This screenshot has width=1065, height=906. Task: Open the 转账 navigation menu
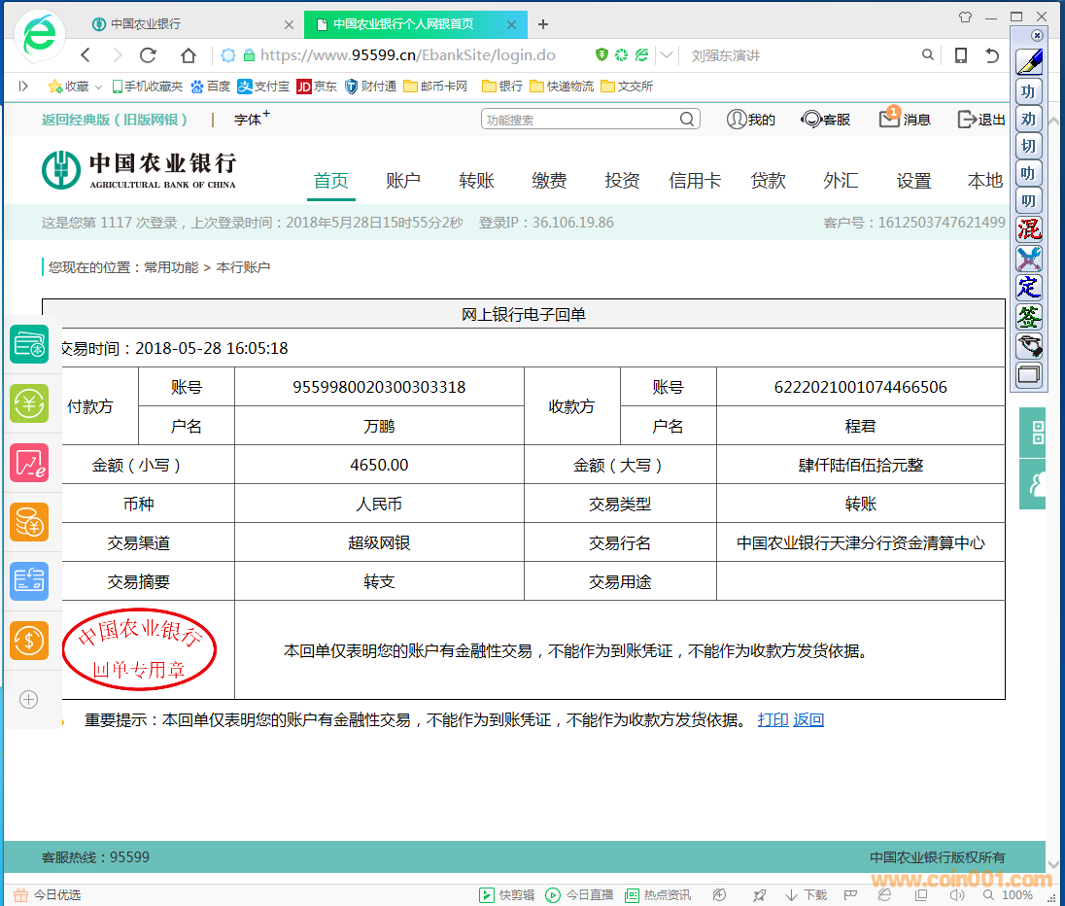click(x=476, y=181)
